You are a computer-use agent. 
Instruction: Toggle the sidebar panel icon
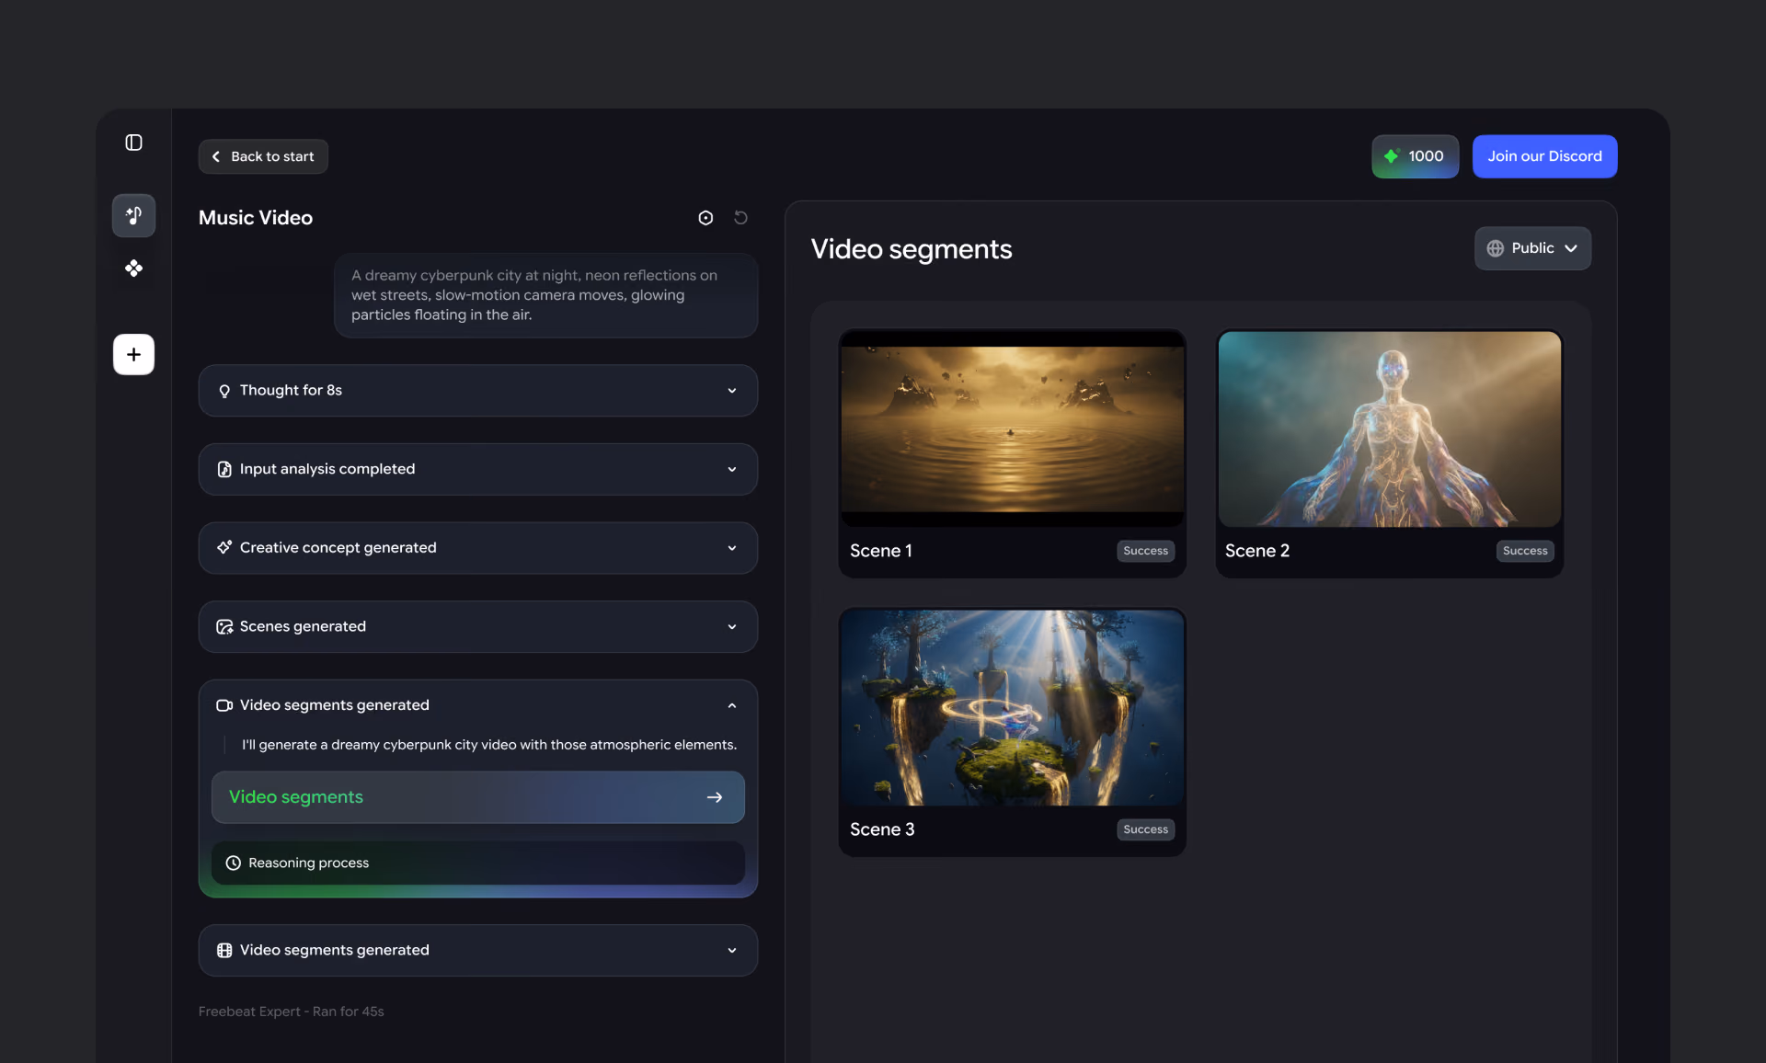(133, 143)
